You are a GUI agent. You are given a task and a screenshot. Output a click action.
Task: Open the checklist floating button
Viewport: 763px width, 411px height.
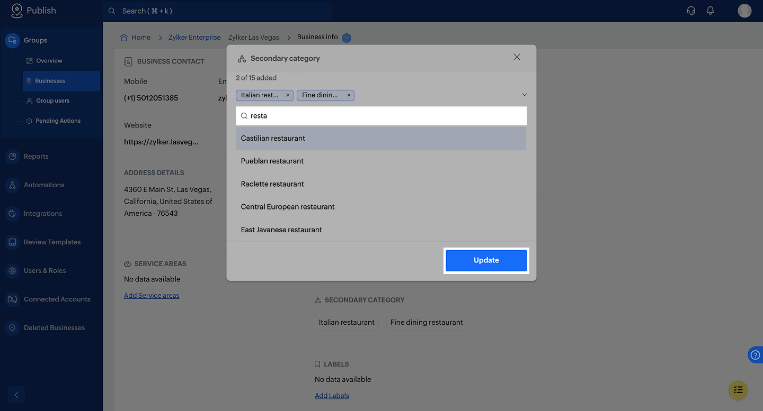tap(738, 390)
